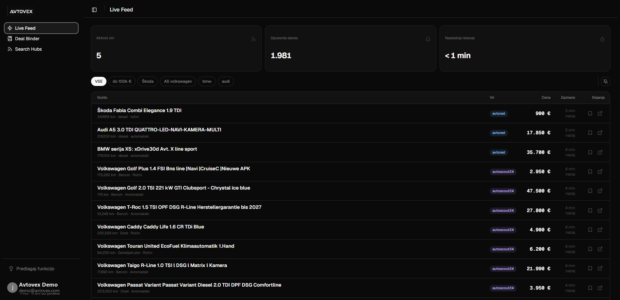Bookmark the Volkswagen T-Roc listing
620x300 pixels.
pyautogui.click(x=590, y=210)
